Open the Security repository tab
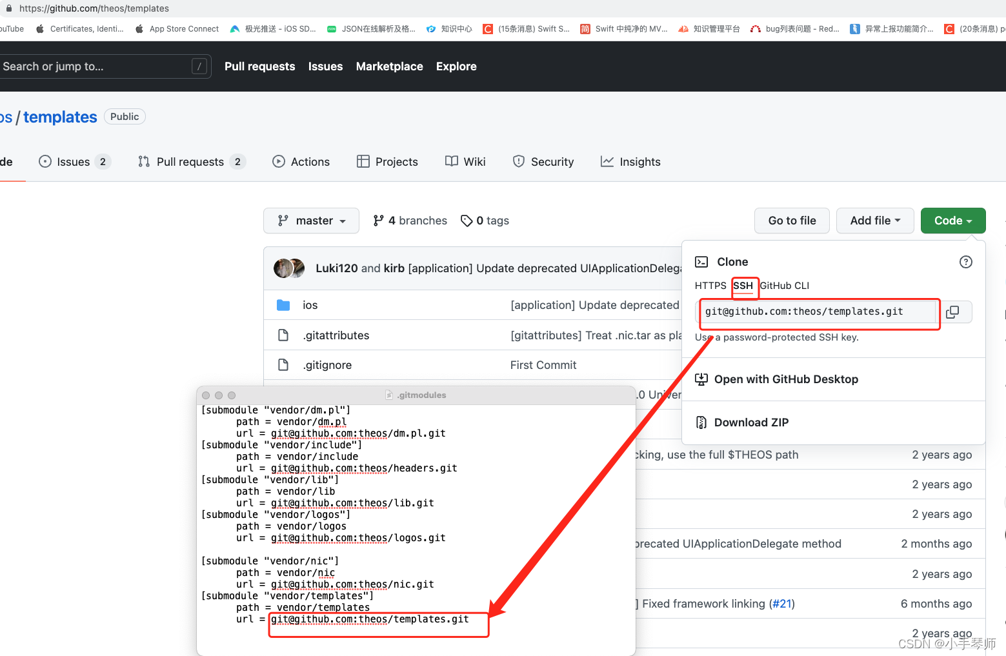Screen dimensions: 1006x656 click(x=543, y=162)
